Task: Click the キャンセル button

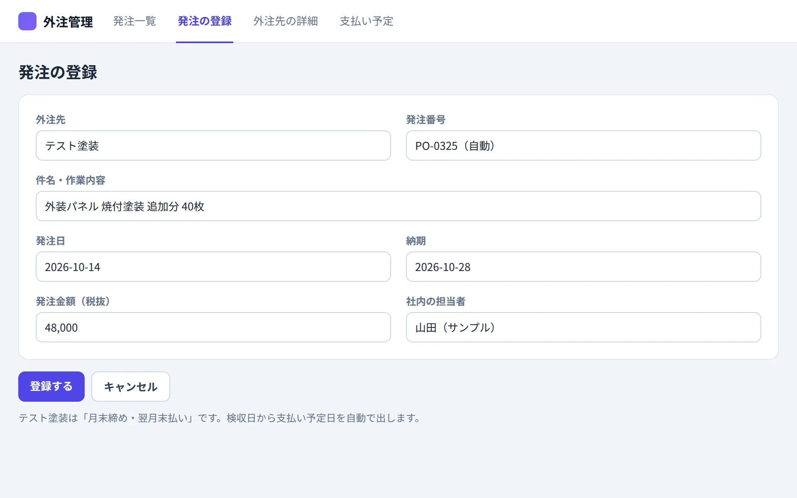Action: click(x=131, y=386)
